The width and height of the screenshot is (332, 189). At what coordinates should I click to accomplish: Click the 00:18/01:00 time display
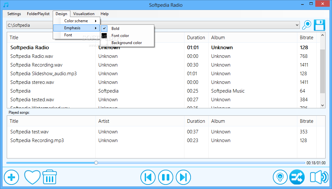coord(316,163)
